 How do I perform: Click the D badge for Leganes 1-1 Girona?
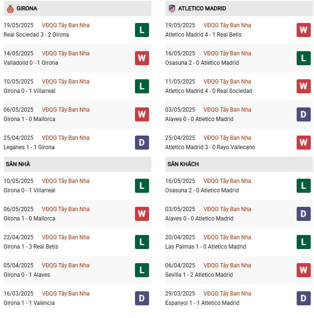coord(142,143)
